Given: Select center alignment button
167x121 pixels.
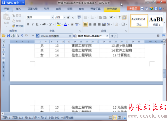Looking at the screenshot, I should coord(90,24).
